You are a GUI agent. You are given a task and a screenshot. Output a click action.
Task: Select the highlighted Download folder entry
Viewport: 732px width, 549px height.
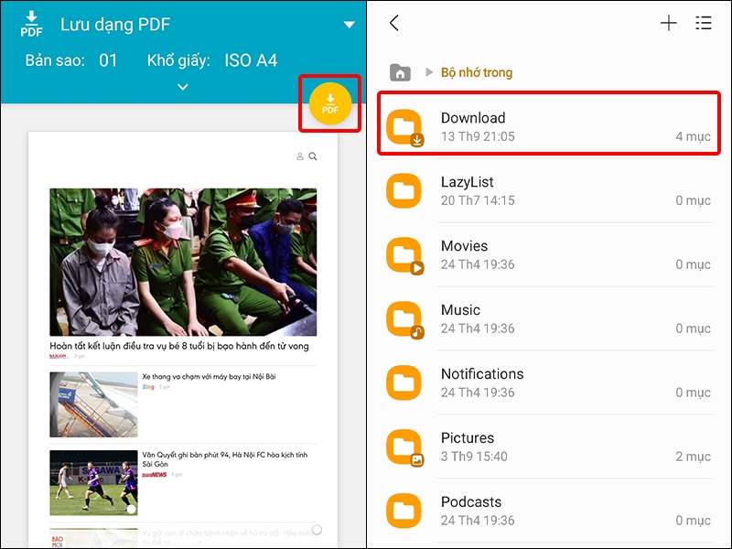549,126
